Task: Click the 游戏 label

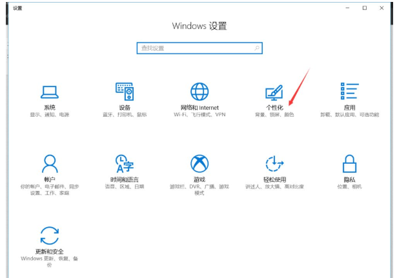Action: [x=199, y=179]
